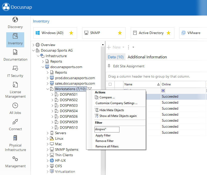Go to IT Security sidebar icon
This screenshot has width=207, height=175.
(15, 68)
